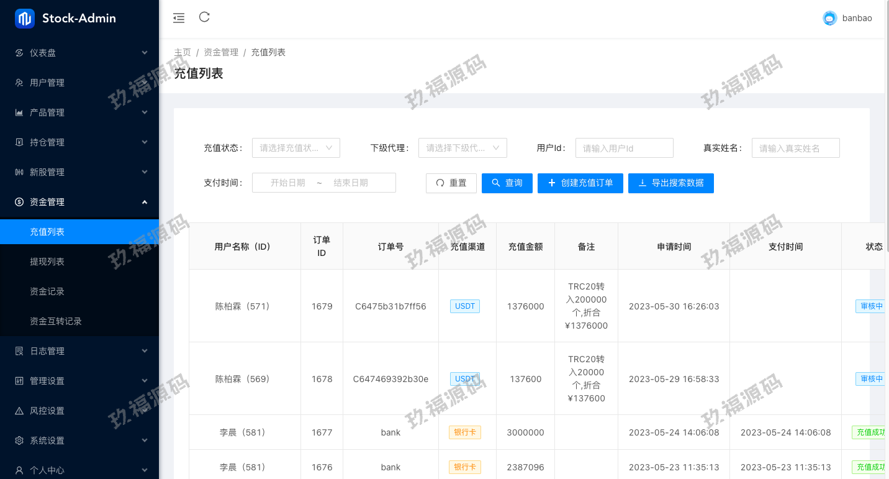Open the 充值状态 dropdown
This screenshot has height=479, width=889.
pos(296,148)
